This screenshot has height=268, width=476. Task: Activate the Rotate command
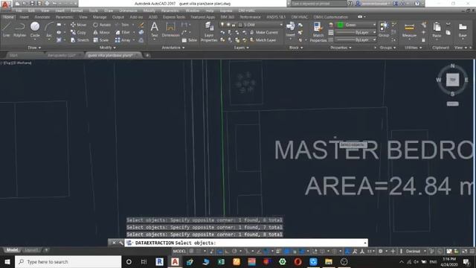[102, 25]
